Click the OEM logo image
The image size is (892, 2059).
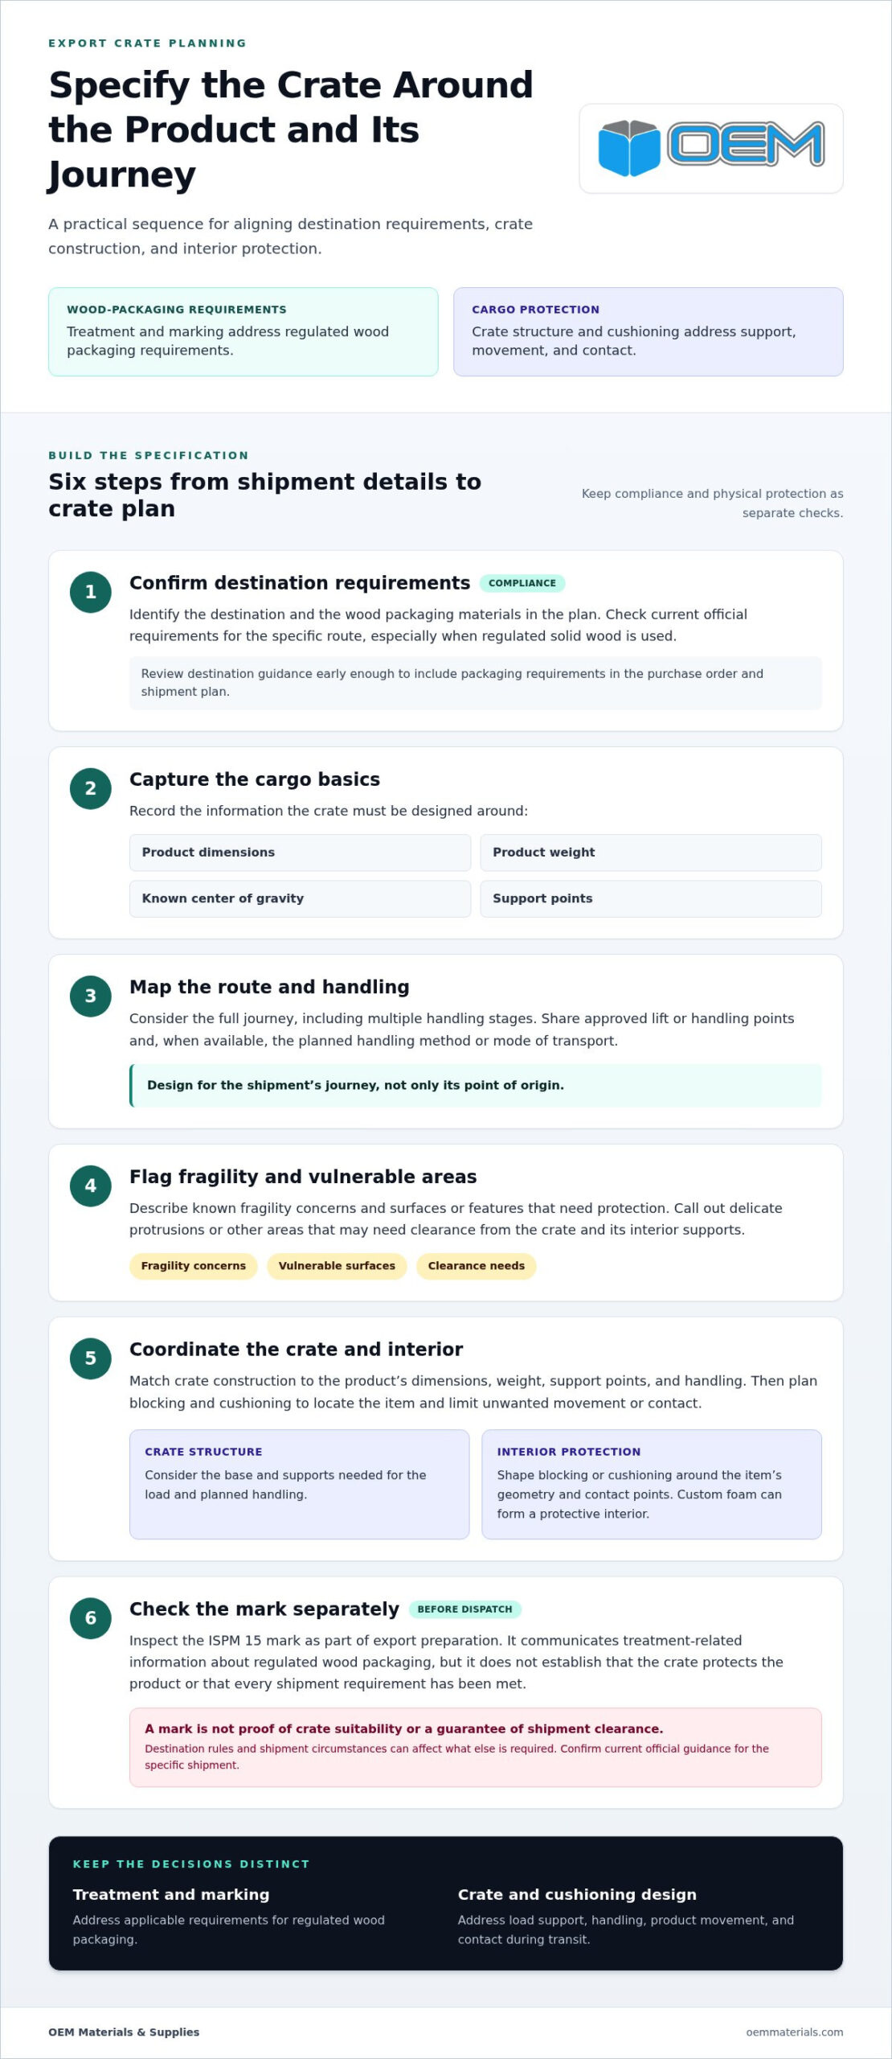pos(711,148)
